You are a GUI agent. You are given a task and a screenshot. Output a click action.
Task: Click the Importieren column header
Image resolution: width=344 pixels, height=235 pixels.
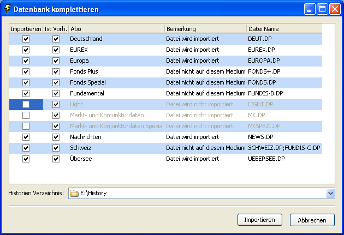(26, 28)
